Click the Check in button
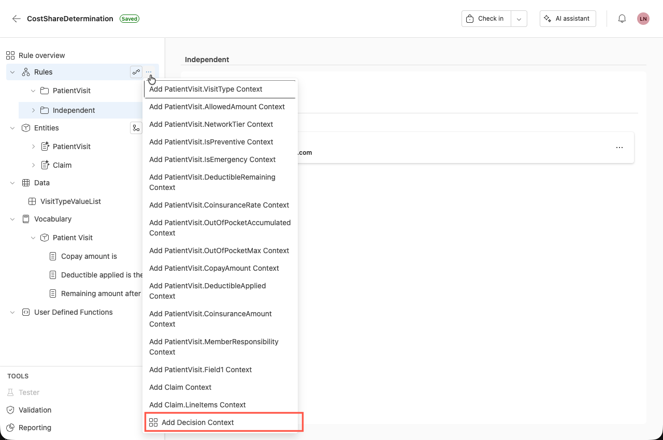 [486, 18]
